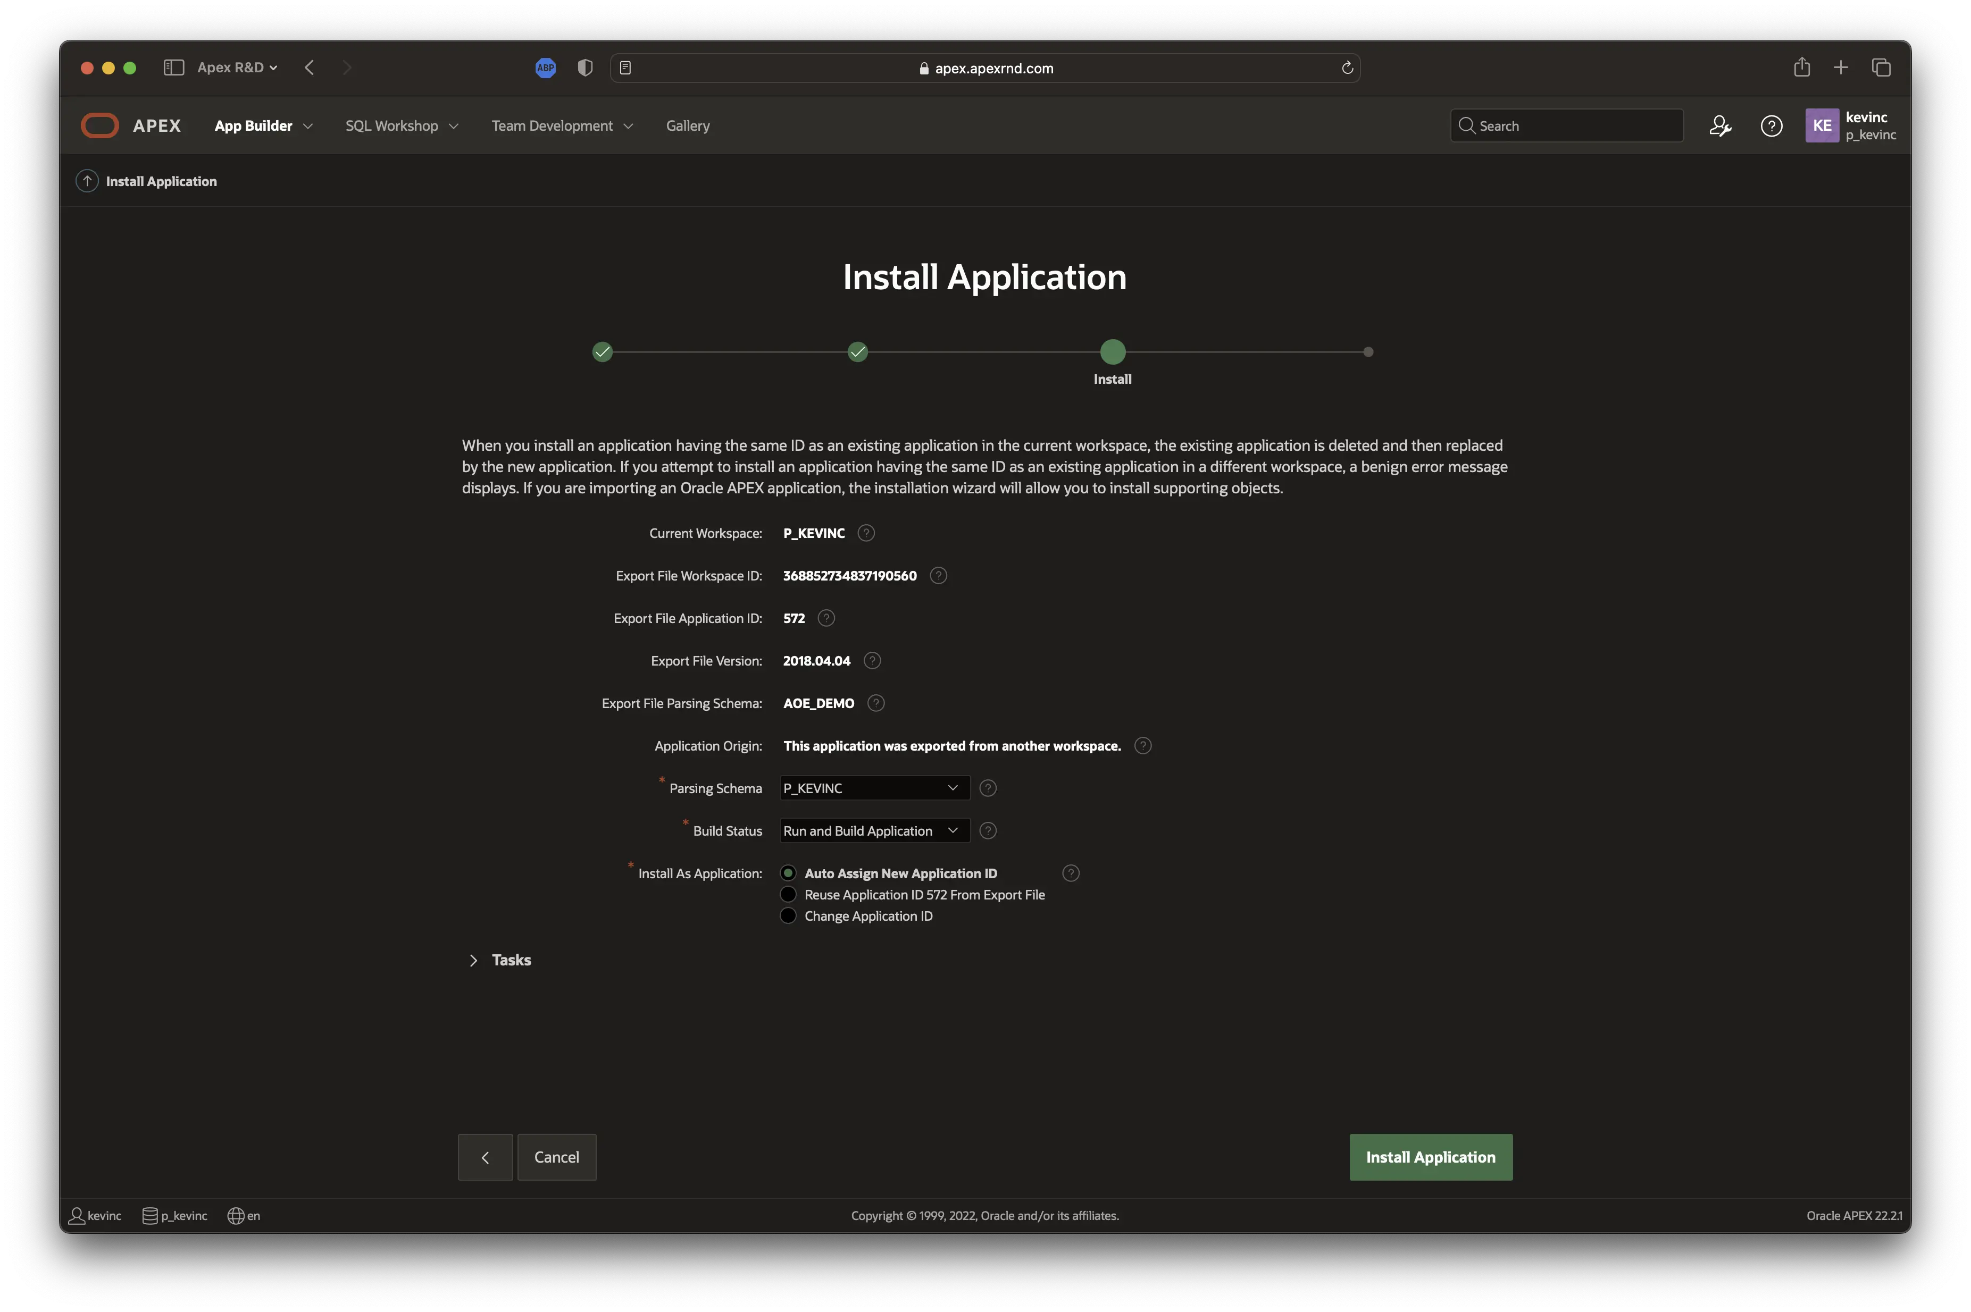Open the Build Status dropdown
Screen dimensions: 1971x1312
874,831
